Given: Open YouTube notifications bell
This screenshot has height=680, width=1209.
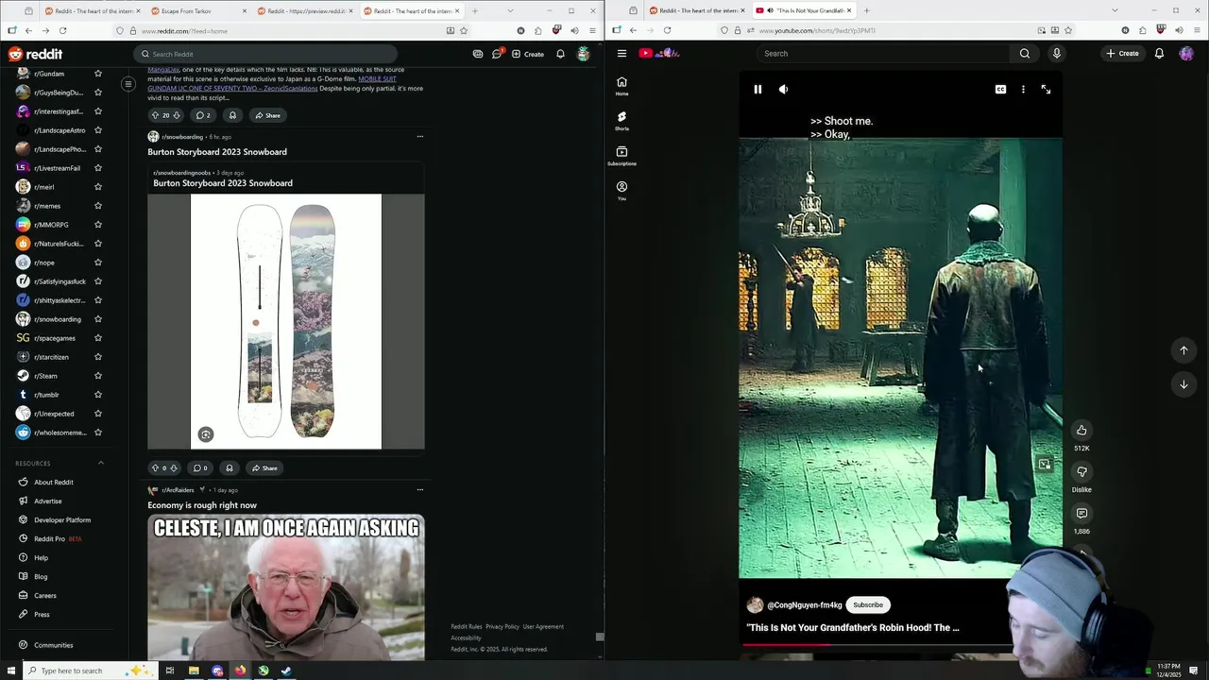Looking at the screenshot, I should [x=1159, y=54].
